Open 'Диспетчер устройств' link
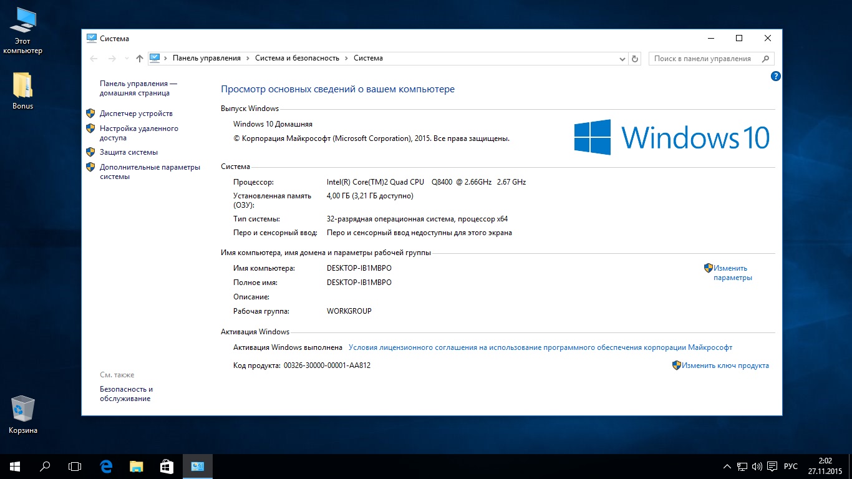 136,114
